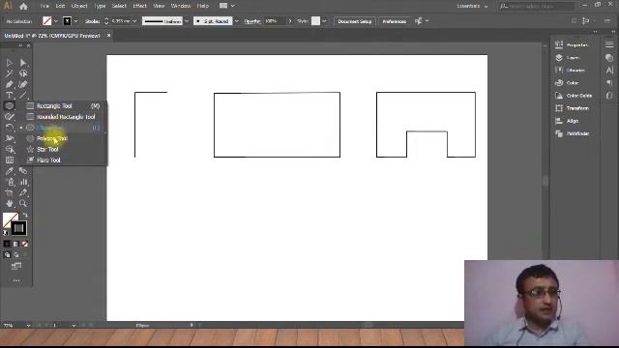619x348 pixels.
Task: Select the Eyedropper tool
Action: (10, 171)
